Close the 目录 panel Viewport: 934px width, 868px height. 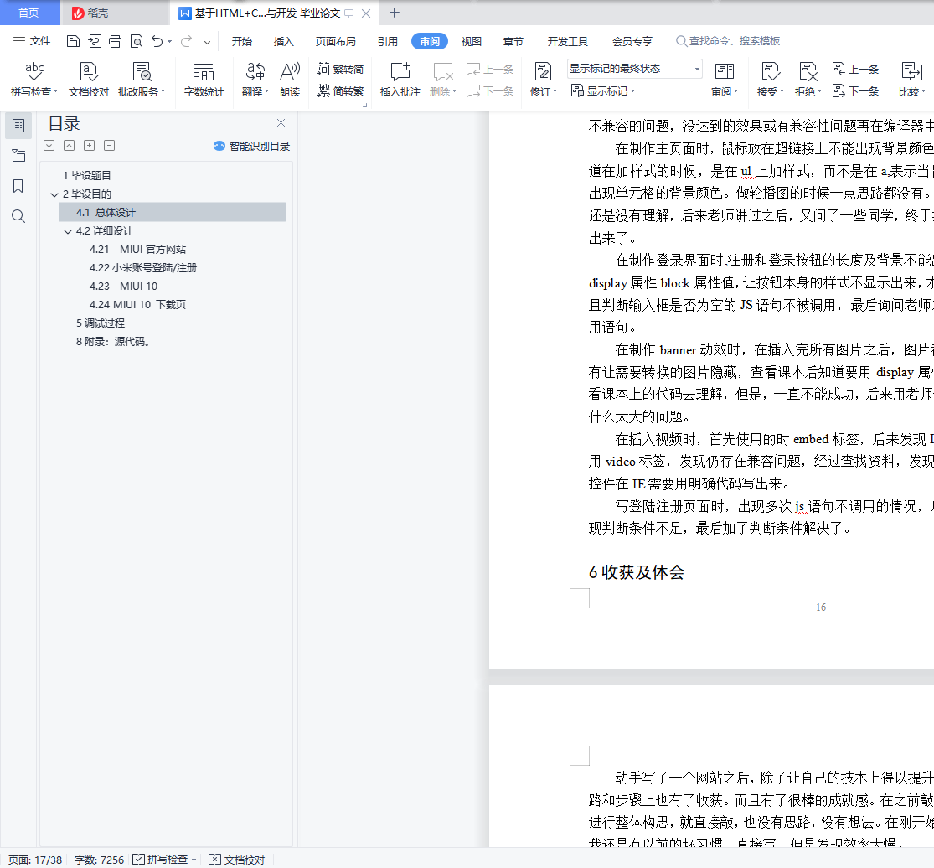[x=281, y=122]
